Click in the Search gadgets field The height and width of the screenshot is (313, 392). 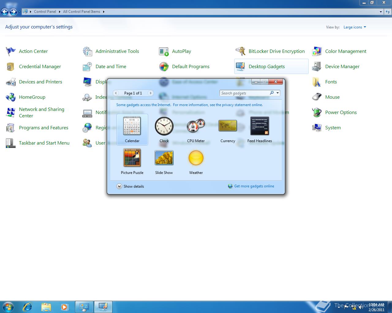point(244,93)
